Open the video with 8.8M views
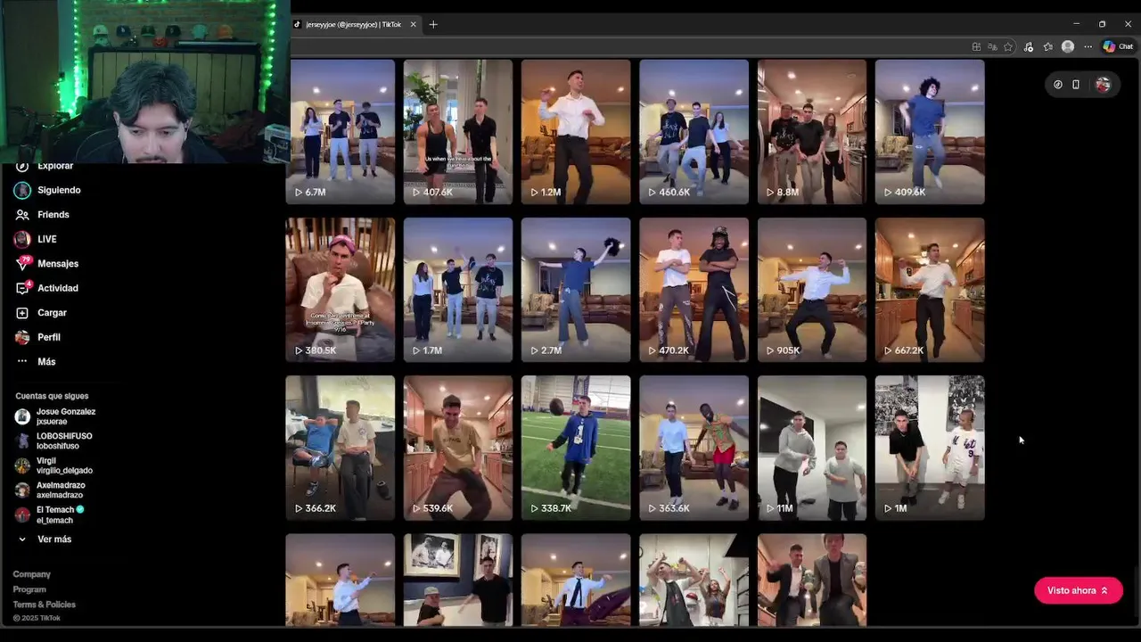This screenshot has width=1141, height=642. click(811, 132)
